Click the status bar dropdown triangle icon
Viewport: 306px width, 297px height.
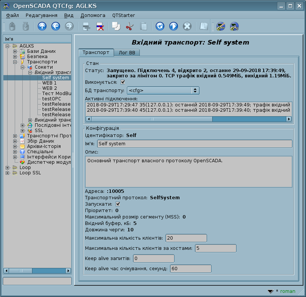coord(270,291)
